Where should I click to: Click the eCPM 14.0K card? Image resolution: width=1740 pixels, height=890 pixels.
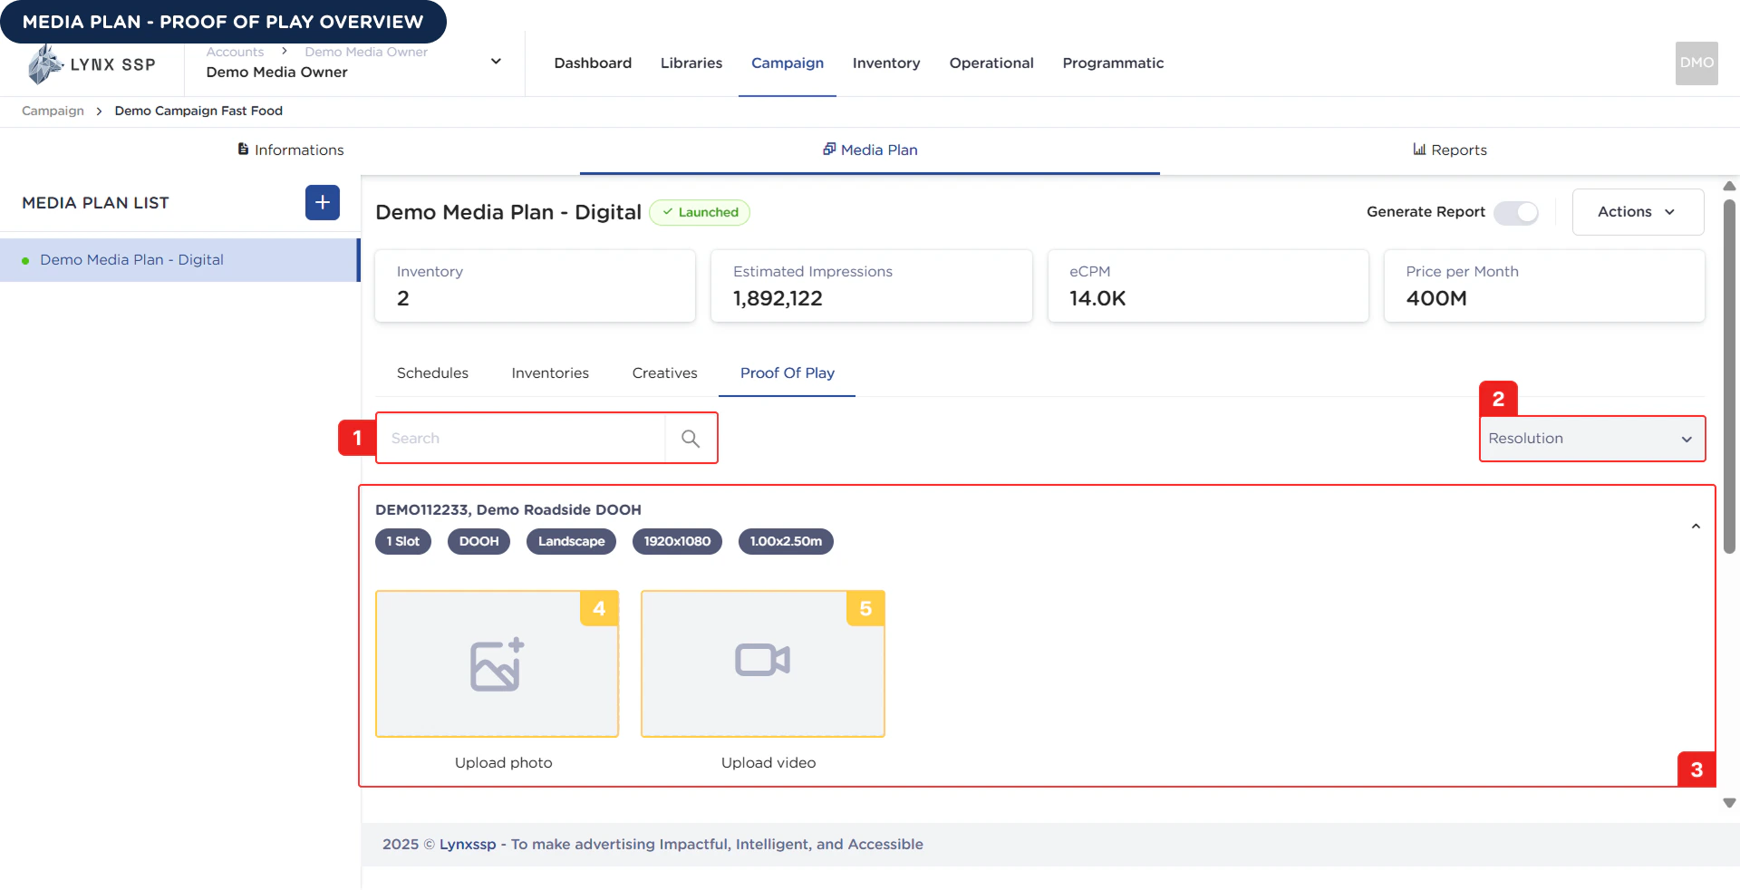pyautogui.click(x=1208, y=285)
